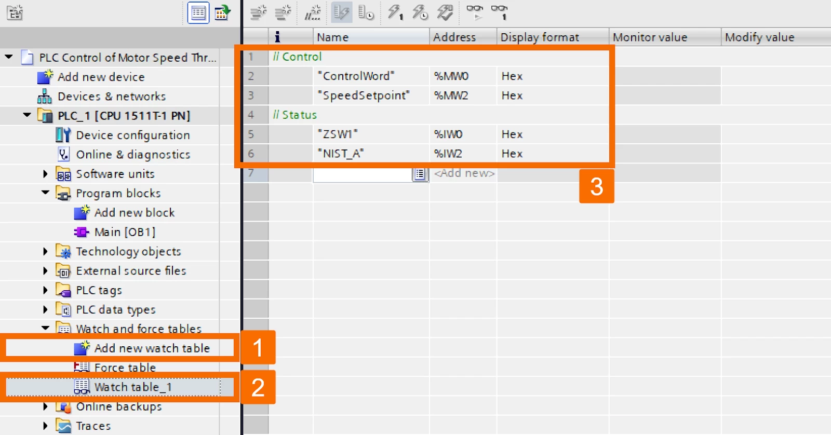Select Force table in tree

125,367
